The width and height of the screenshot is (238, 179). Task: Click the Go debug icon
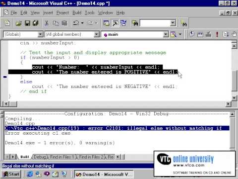(x=226, y=34)
